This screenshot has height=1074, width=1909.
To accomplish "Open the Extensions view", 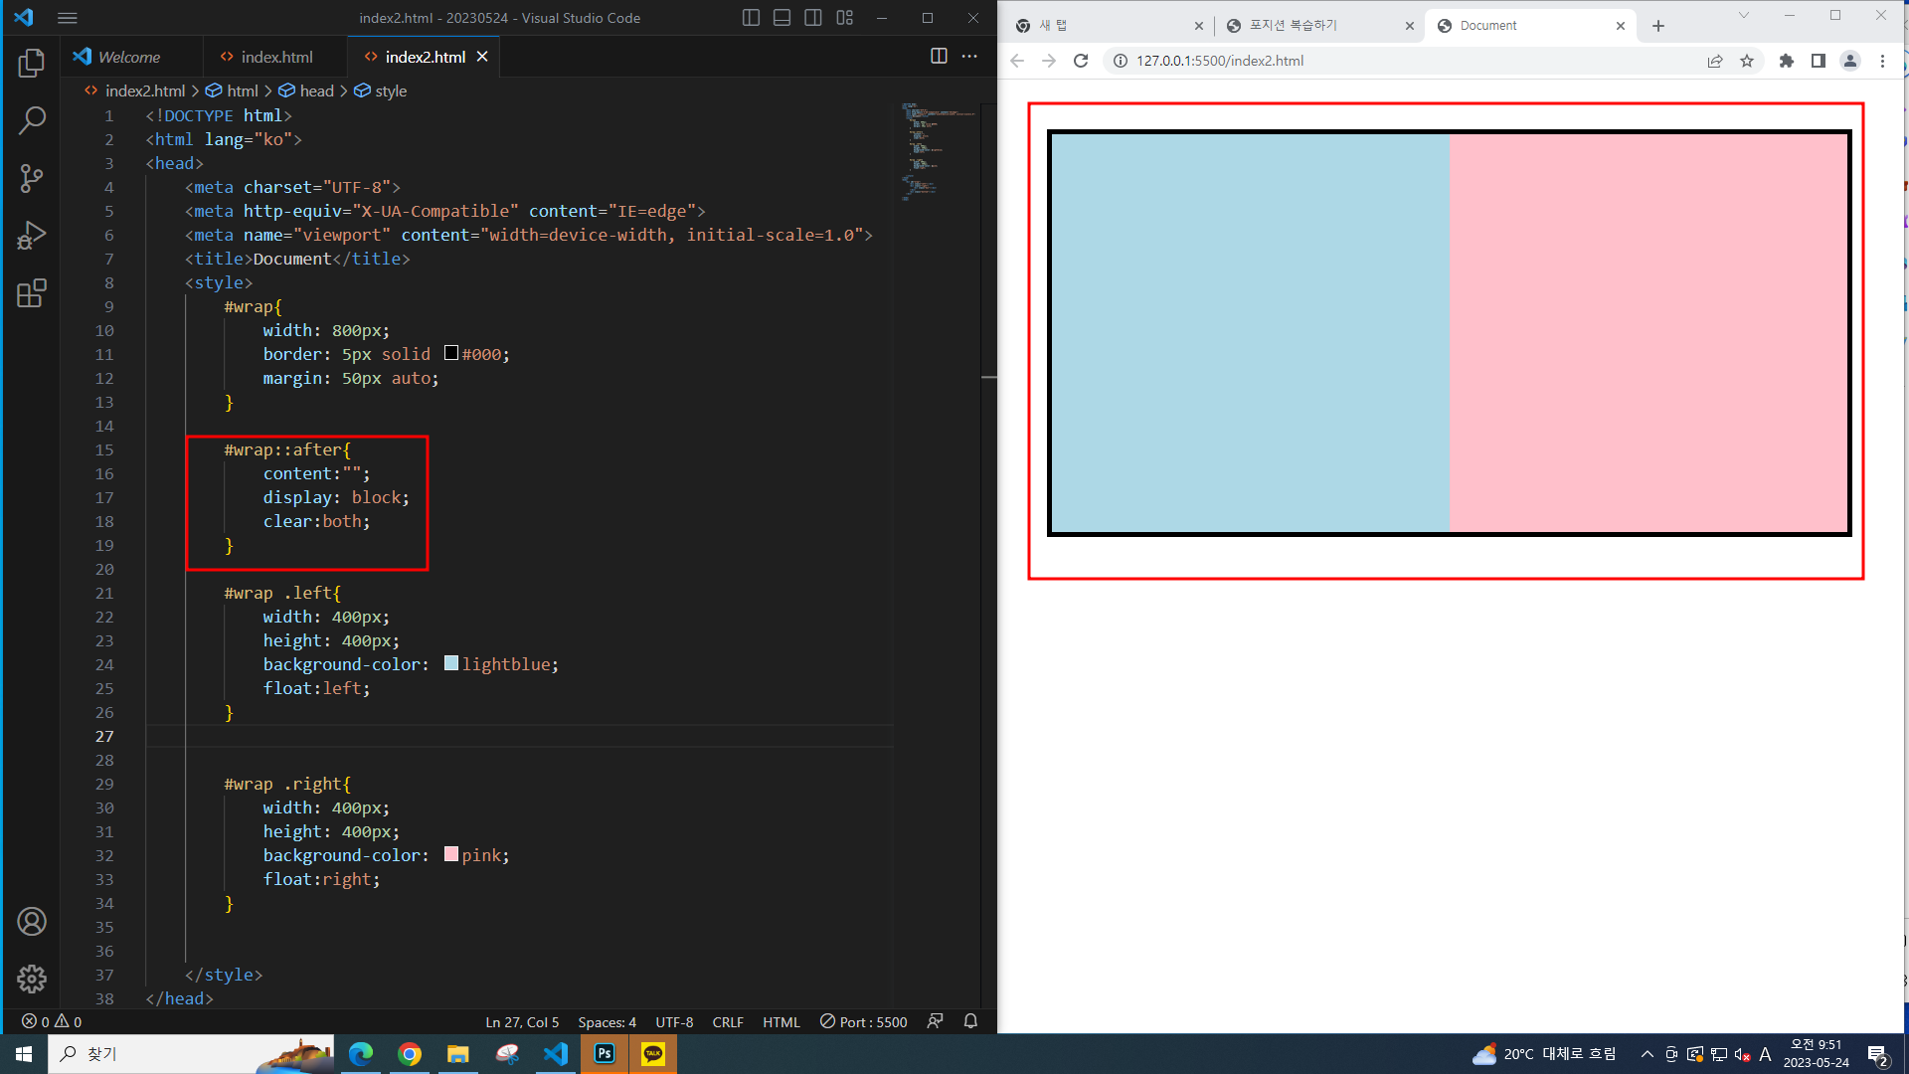I will [x=32, y=293].
